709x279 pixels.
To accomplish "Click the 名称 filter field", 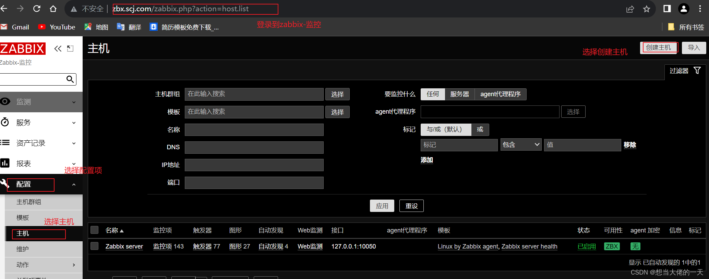I will pyautogui.click(x=254, y=130).
